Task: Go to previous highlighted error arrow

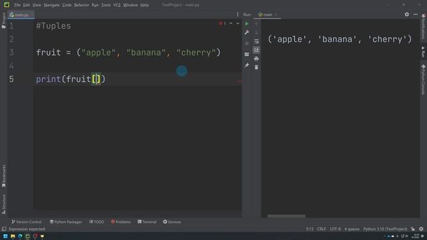Action: 231,24
